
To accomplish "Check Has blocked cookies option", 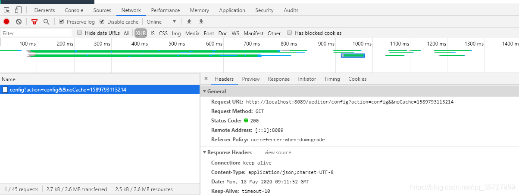I will click(290, 33).
